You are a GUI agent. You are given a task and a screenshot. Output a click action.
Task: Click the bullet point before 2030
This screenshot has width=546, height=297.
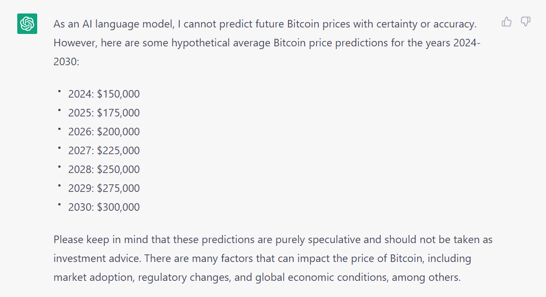click(x=59, y=204)
